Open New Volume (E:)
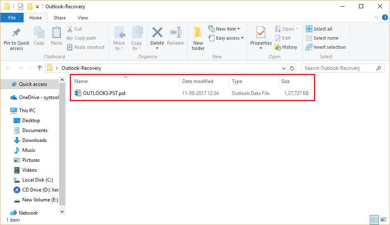This screenshot has width=390, height=225. pos(36,200)
